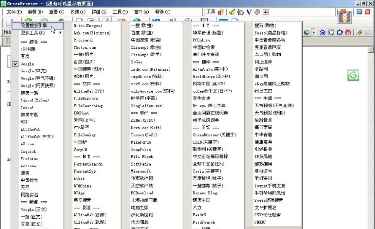Open the 窗口(W) menu

coord(141,12)
